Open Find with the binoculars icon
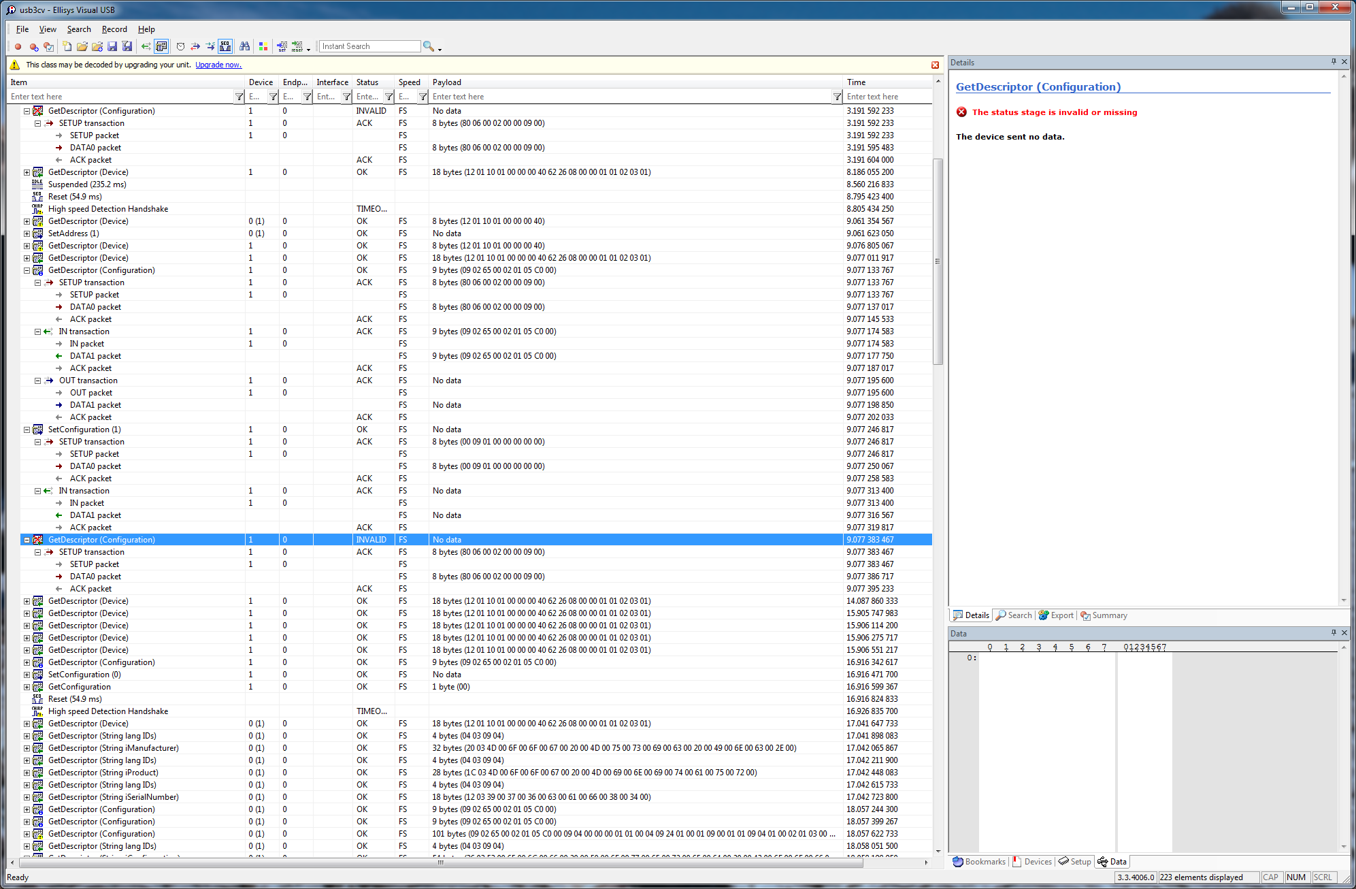 (x=244, y=46)
